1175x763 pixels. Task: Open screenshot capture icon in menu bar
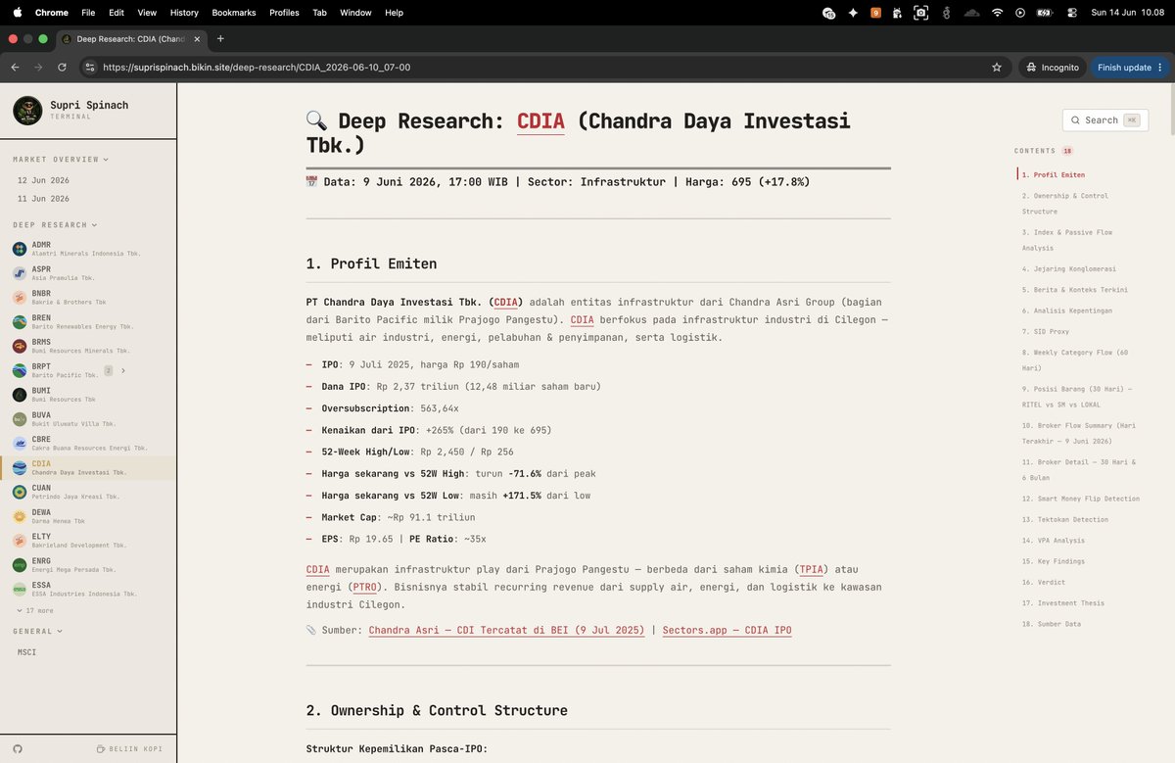(x=920, y=13)
